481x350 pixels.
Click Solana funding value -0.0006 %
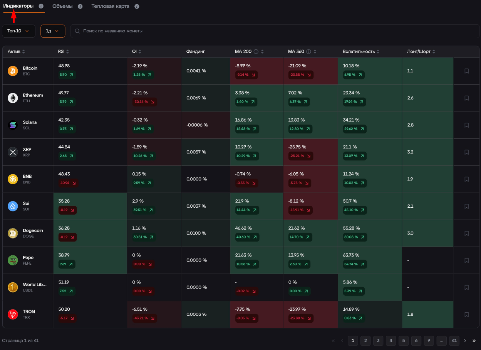click(197, 125)
